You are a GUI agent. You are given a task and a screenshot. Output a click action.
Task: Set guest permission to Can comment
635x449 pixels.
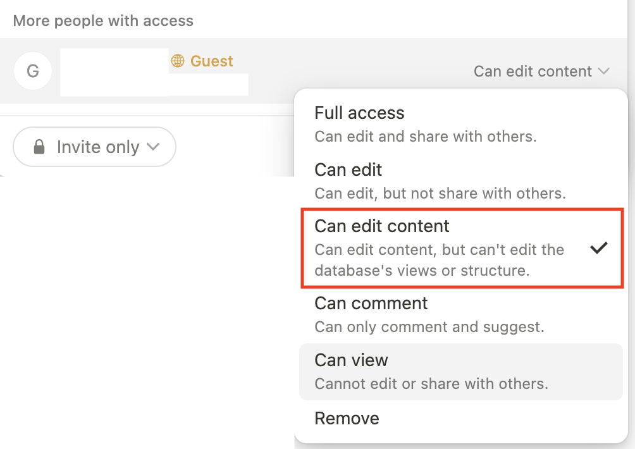(371, 304)
